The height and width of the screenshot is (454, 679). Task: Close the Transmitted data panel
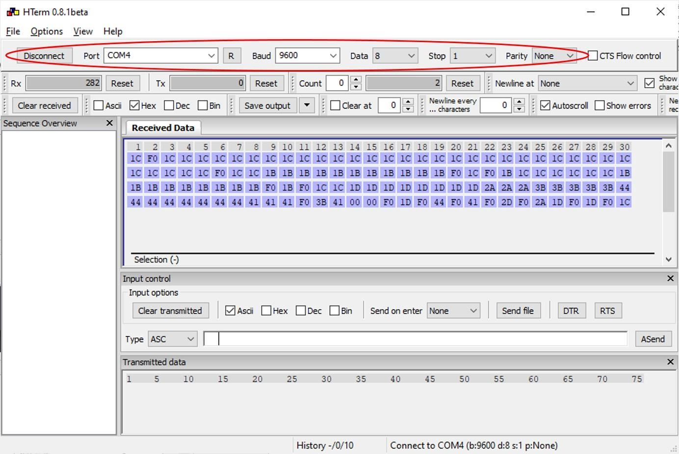tap(670, 361)
